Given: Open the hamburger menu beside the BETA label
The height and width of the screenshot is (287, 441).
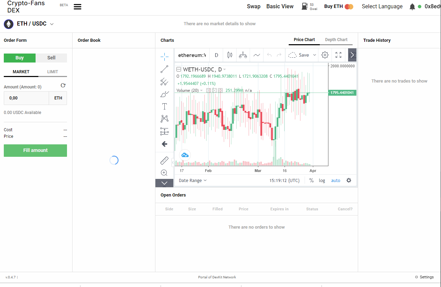Looking at the screenshot, I should (78, 7).
